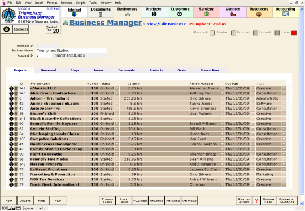
Task: Click the PDF button
Action: click(58, 201)
